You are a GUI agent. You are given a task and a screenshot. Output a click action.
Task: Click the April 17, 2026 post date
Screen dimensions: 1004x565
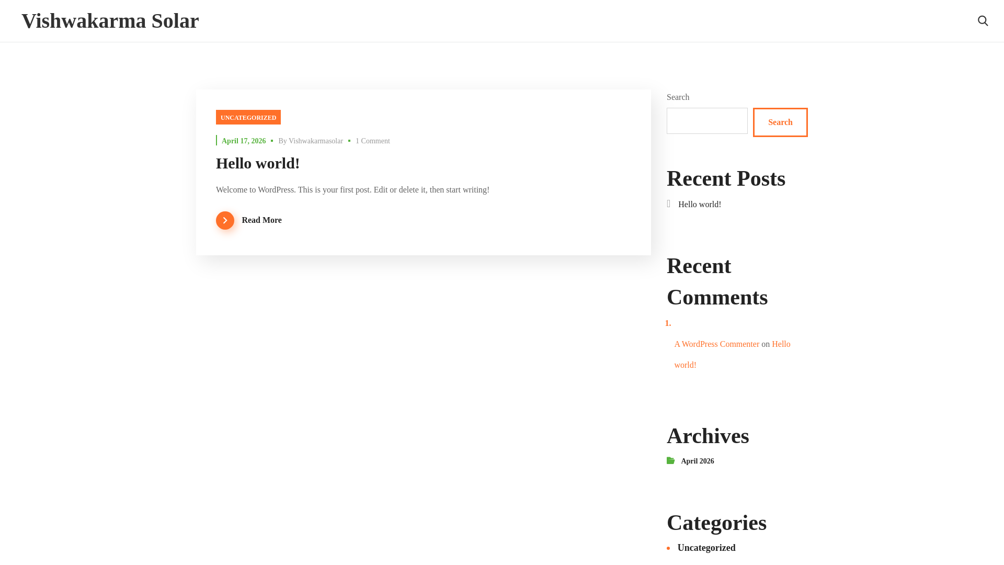[x=244, y=141]
